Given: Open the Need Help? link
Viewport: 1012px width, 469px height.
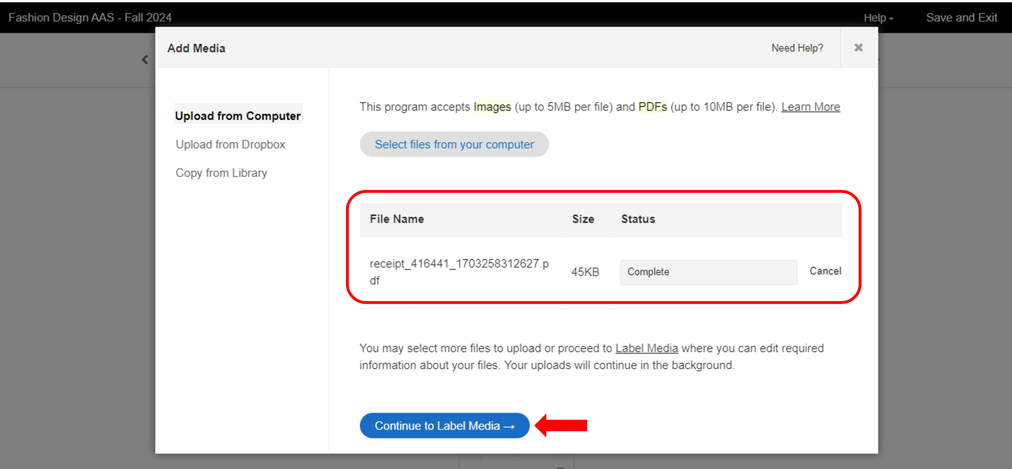Looking at the screenshot, I should [x=797, y=48].
